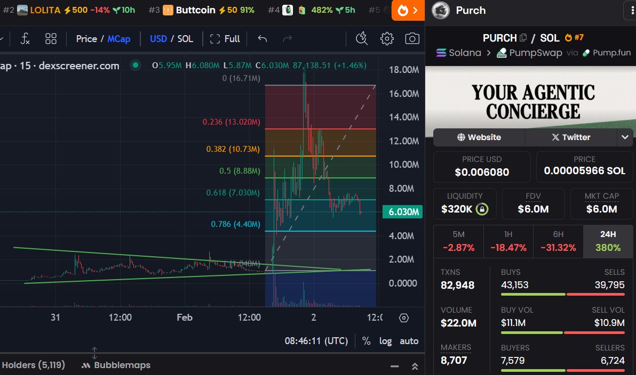Image resolution: width=636 pixels, height=375 pixels.
Task: Click the FDV $6.0M box
Action: (533, 203)
